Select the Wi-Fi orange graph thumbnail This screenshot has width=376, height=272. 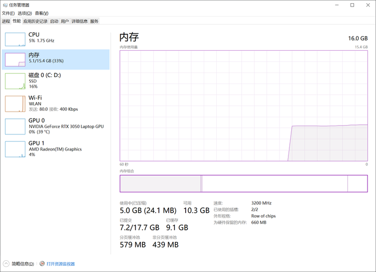[x=15, y=103]
